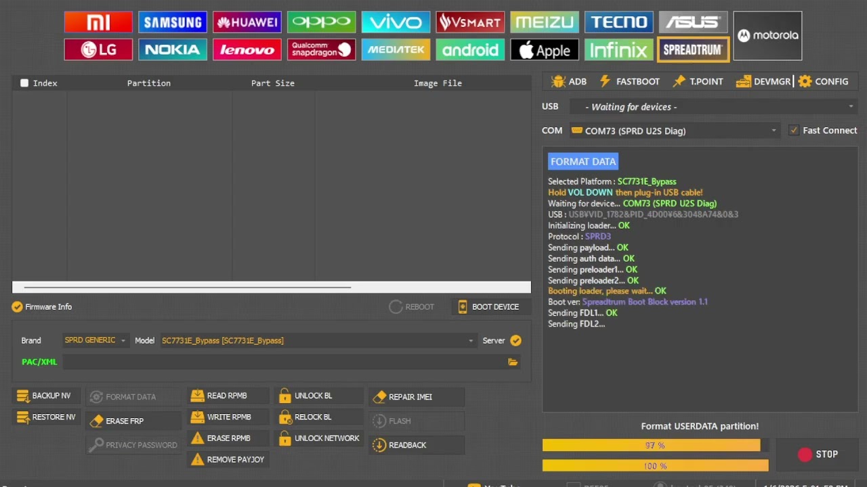Expand the USB devices dropdown
867x487 pixels.
tap(713, 107)
